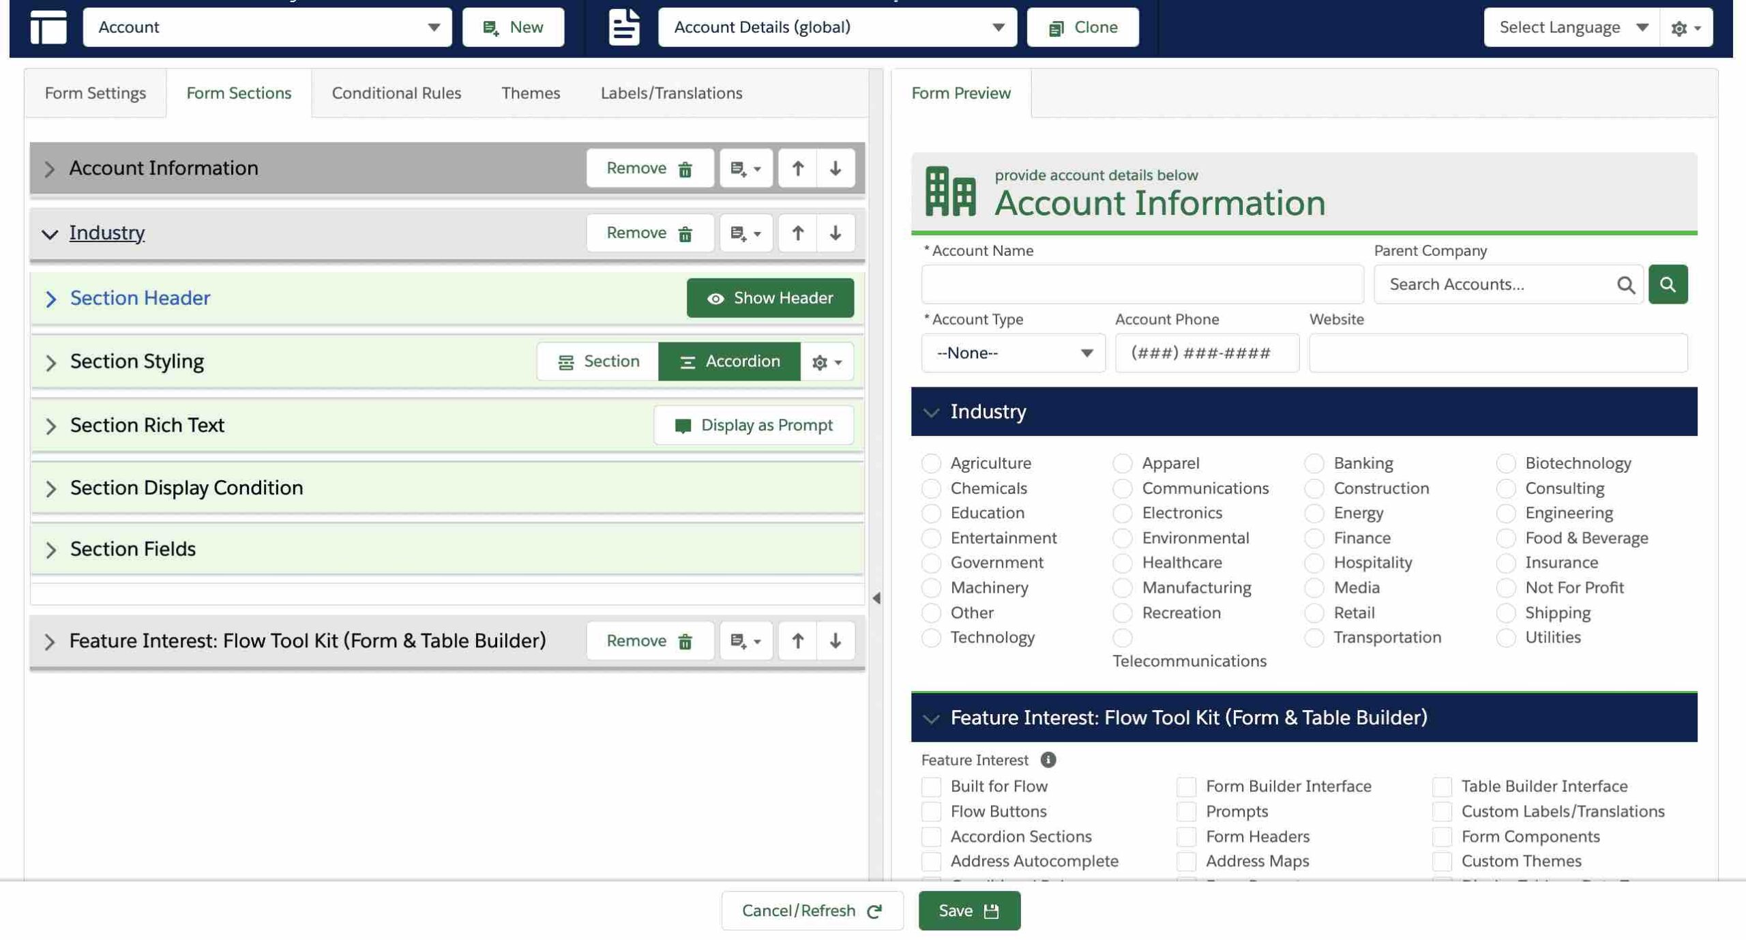Viewport: 1746px width, 940px height.
Task: Select the Technology industry radio button
Action: click(x=931, y=637)
